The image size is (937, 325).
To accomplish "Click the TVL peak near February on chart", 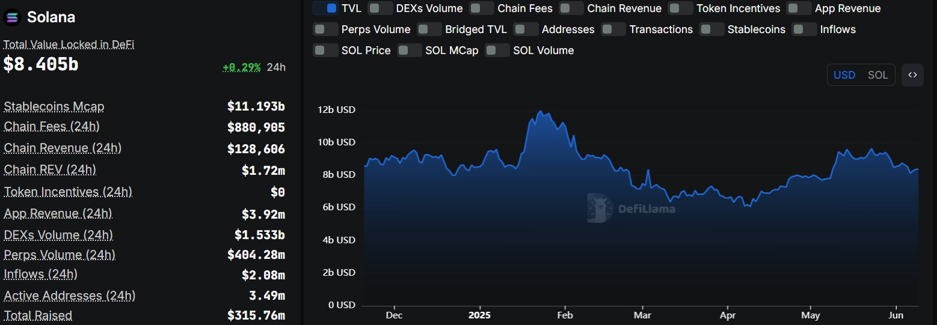I will (541, 112).
